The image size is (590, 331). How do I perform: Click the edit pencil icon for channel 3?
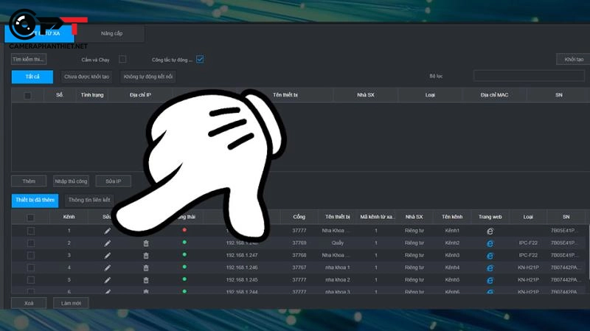click(x=108, y=255)
